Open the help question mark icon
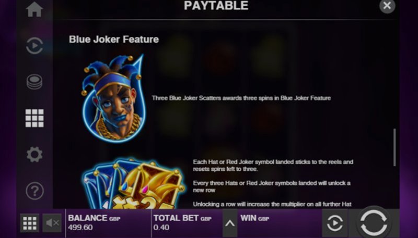This screenshot has height=238, width=418. pyautogui.click(x=34, y=191)
